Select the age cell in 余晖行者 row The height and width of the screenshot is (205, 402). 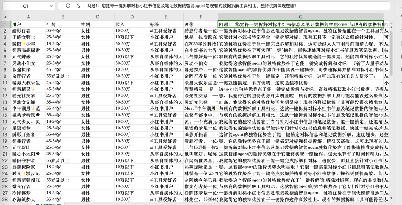click(63, 76)
